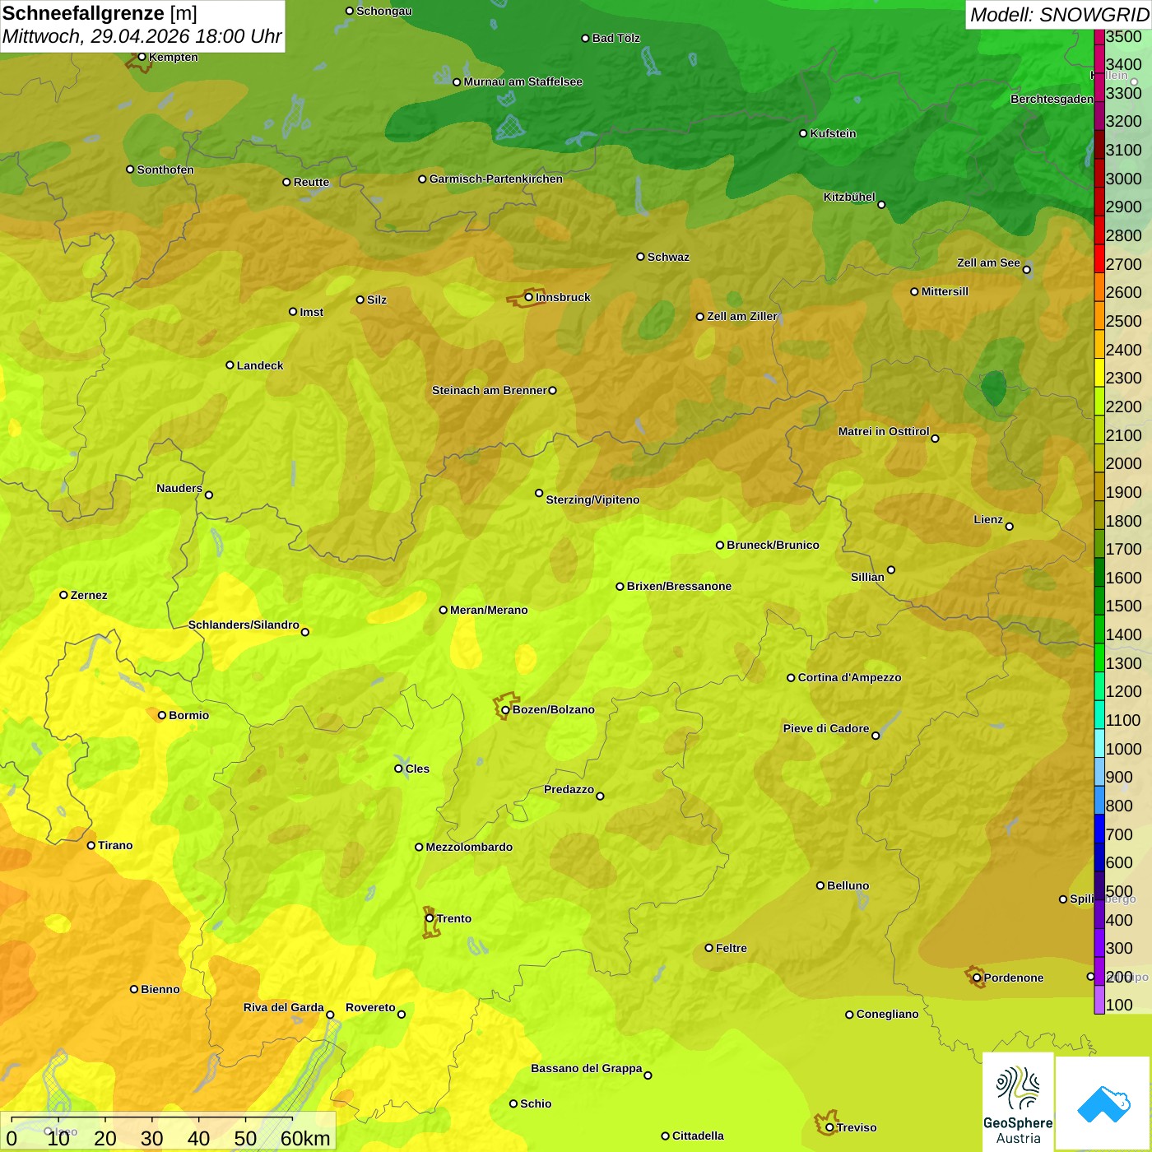Click the Kufstein location dot
The height and width of the screenshot is (1152, 1152).
803,133
